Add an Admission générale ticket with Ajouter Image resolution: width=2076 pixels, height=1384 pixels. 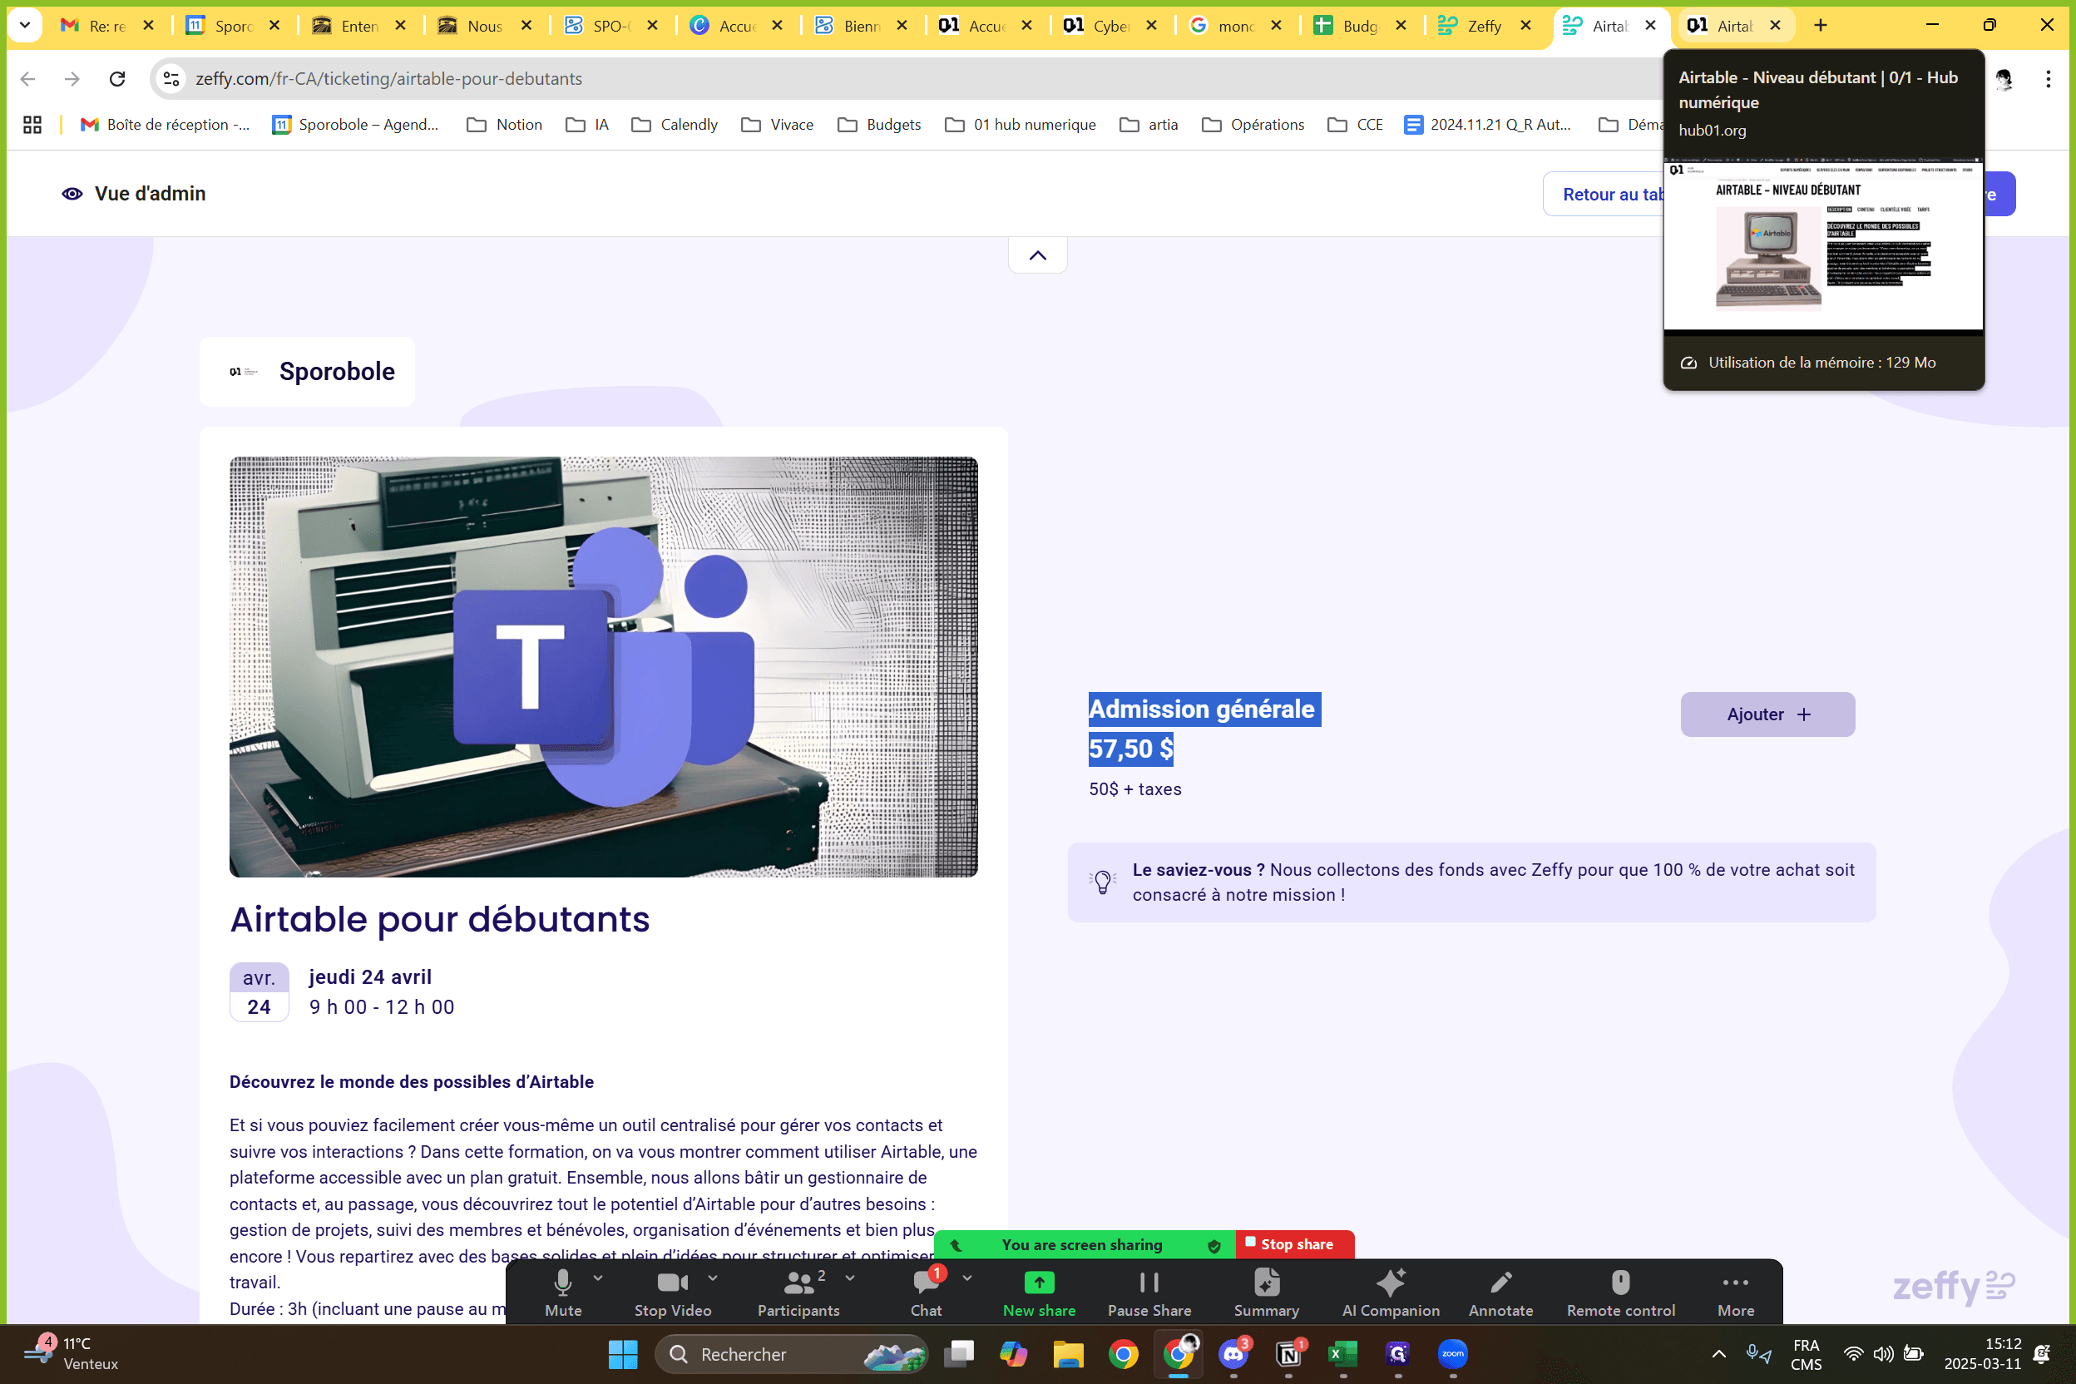(1767, 714)
